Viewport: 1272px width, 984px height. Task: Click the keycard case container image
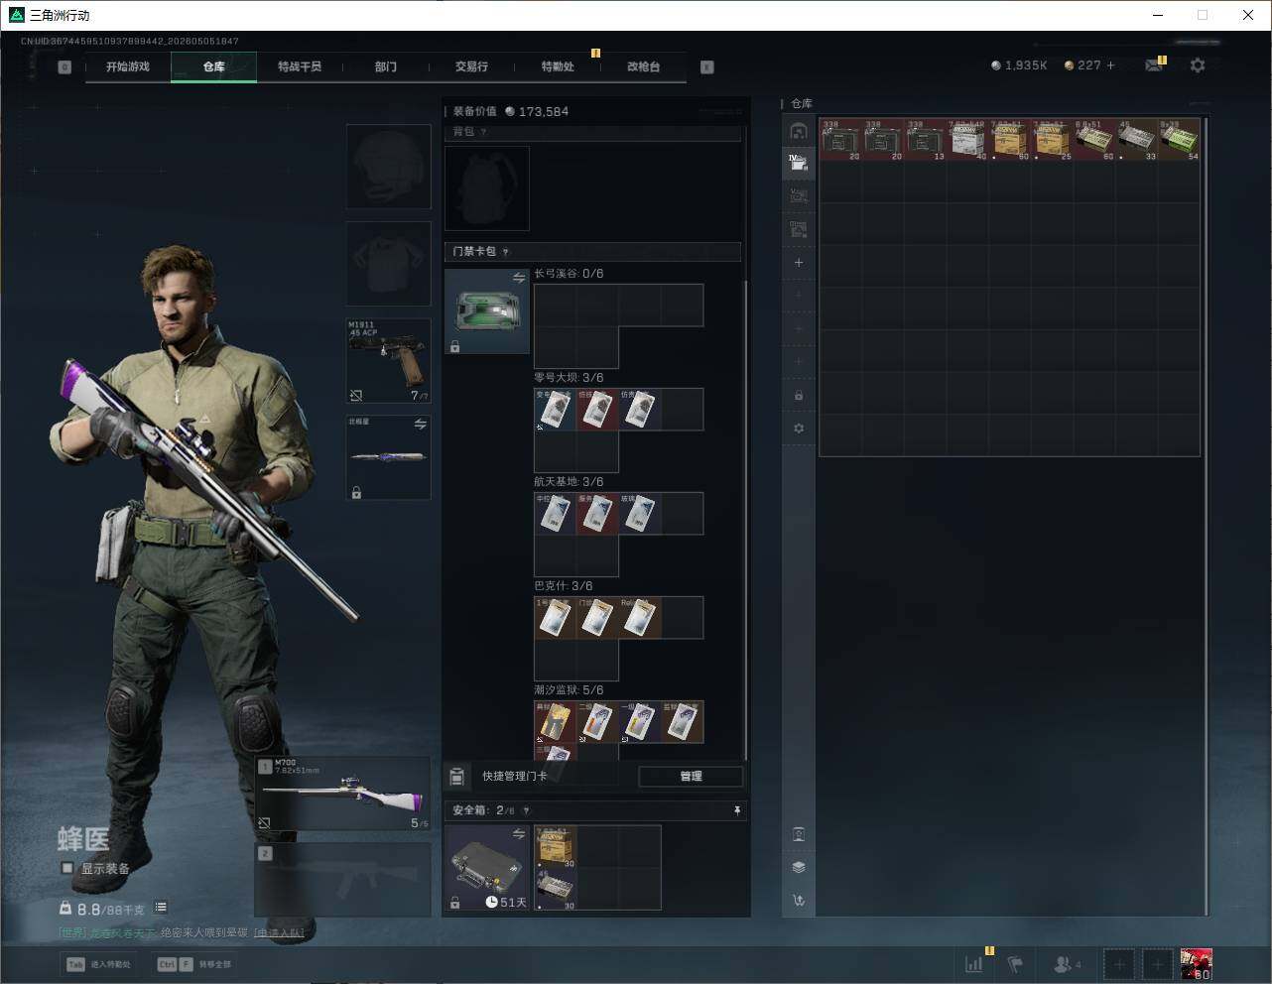coord(487,311)
